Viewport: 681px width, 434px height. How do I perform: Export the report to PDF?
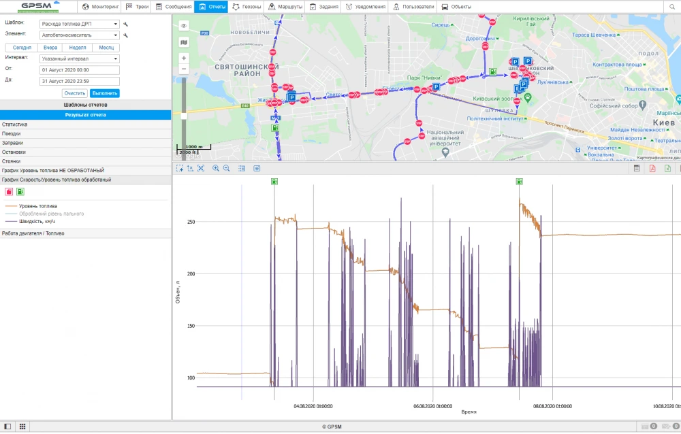tap(652, 168)
